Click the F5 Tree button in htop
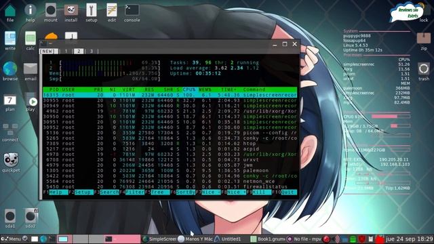This screenshot has height=244, width=434. [157, 192]
